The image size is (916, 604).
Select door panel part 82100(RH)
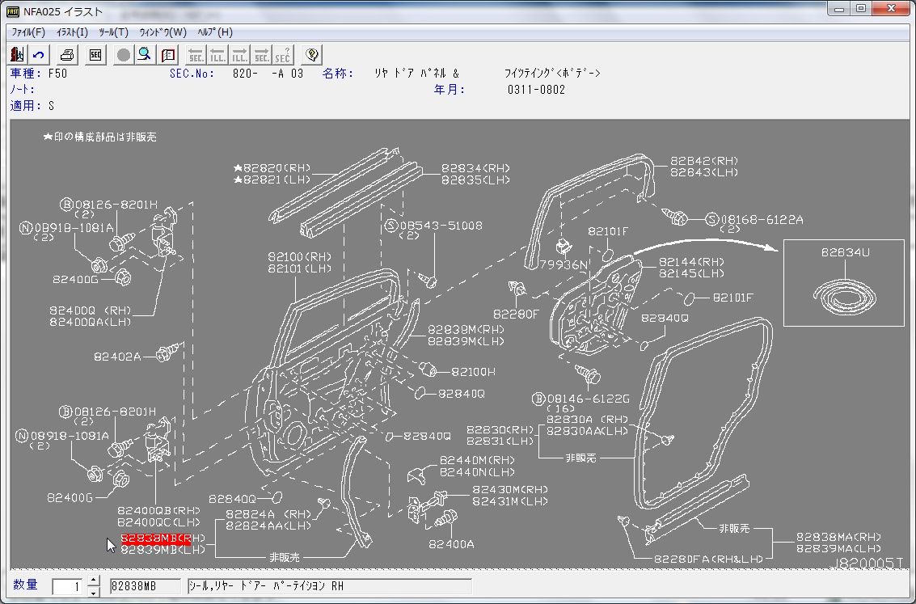click(x=300, y=257)
